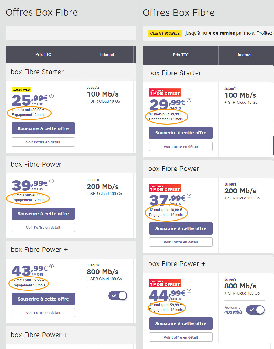Subscribe to the 39,99€ Fibre Power offer
This screenshot has height=349, width=274.
[43, 214]
